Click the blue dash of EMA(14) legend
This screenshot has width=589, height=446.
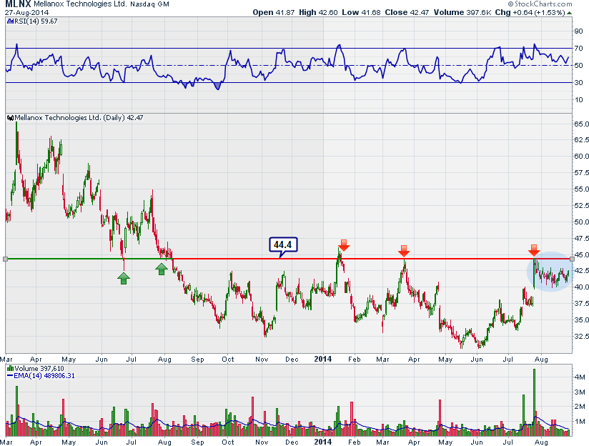10,376
